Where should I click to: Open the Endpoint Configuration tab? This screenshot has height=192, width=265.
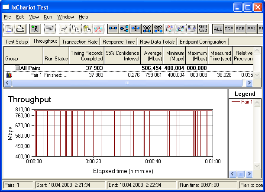(x=203, y=42)
